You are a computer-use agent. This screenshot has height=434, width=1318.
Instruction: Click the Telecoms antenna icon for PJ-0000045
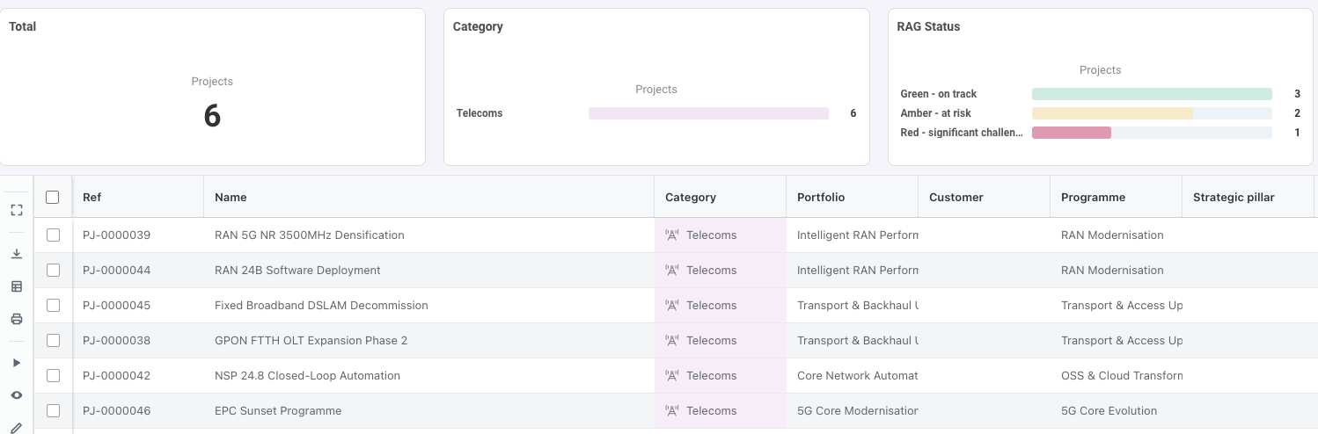(x=672, y=306)
